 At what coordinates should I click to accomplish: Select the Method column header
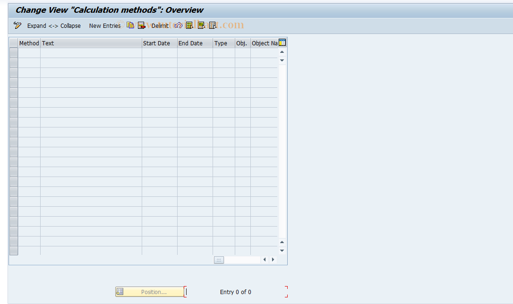(x=29, y=43)
